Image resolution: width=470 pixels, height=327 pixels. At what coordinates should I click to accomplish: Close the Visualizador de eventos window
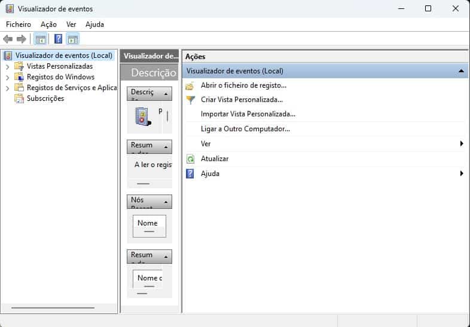[456, 9]
